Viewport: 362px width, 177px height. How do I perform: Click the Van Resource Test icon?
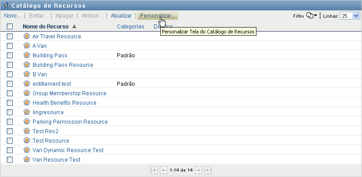click(27, 159)
